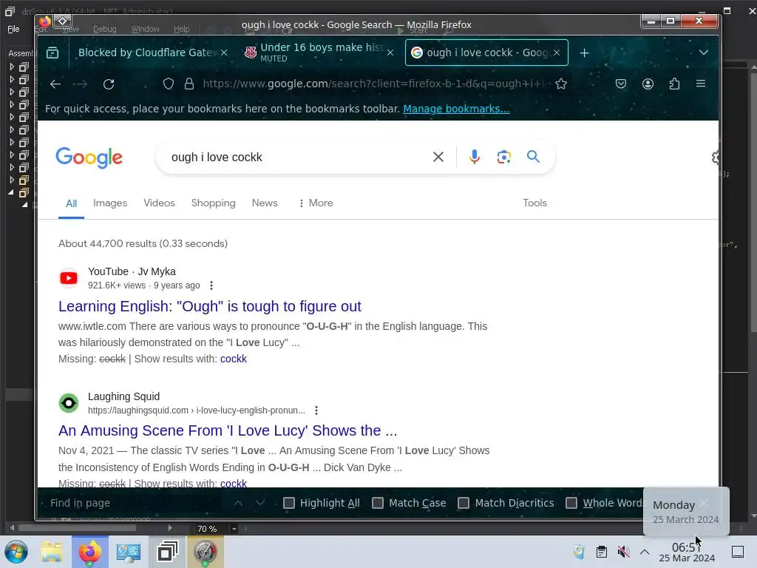Image resolution: width=757 pixels, height=568 pixels.
Task: Find next match arrow in find bar
Action: (259, 503)
